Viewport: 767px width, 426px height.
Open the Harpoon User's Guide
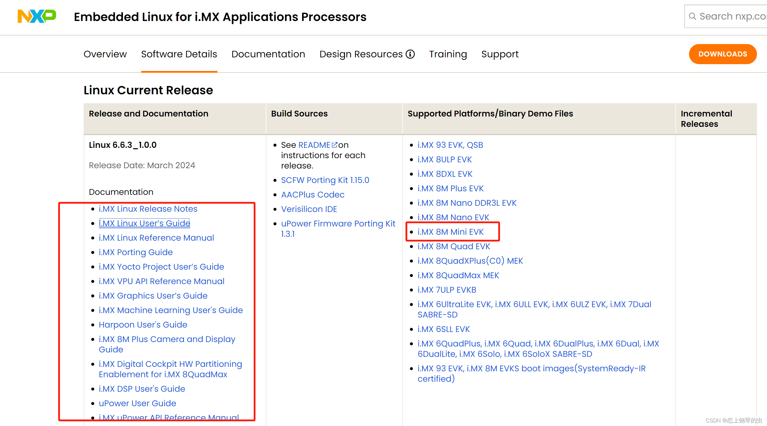[143, 324]
